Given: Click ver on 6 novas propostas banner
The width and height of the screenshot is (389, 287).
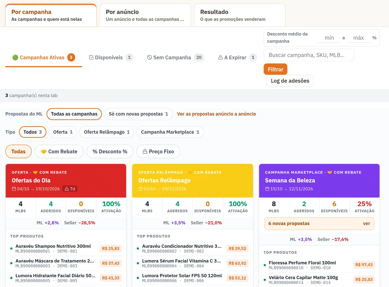Looking at the screenshot, I should (366, 224).
